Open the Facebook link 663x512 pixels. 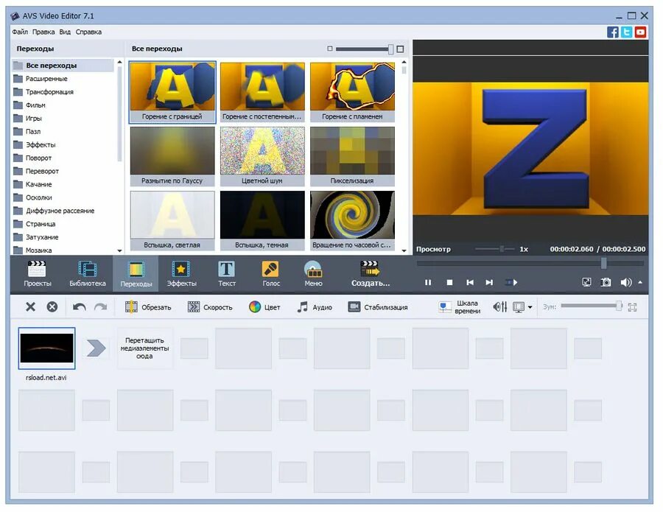612,32
